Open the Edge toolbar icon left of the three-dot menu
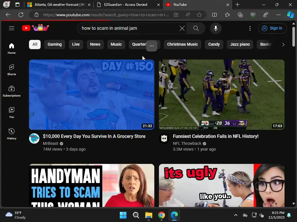Screen dimensions: 297x222 [266, 15]
